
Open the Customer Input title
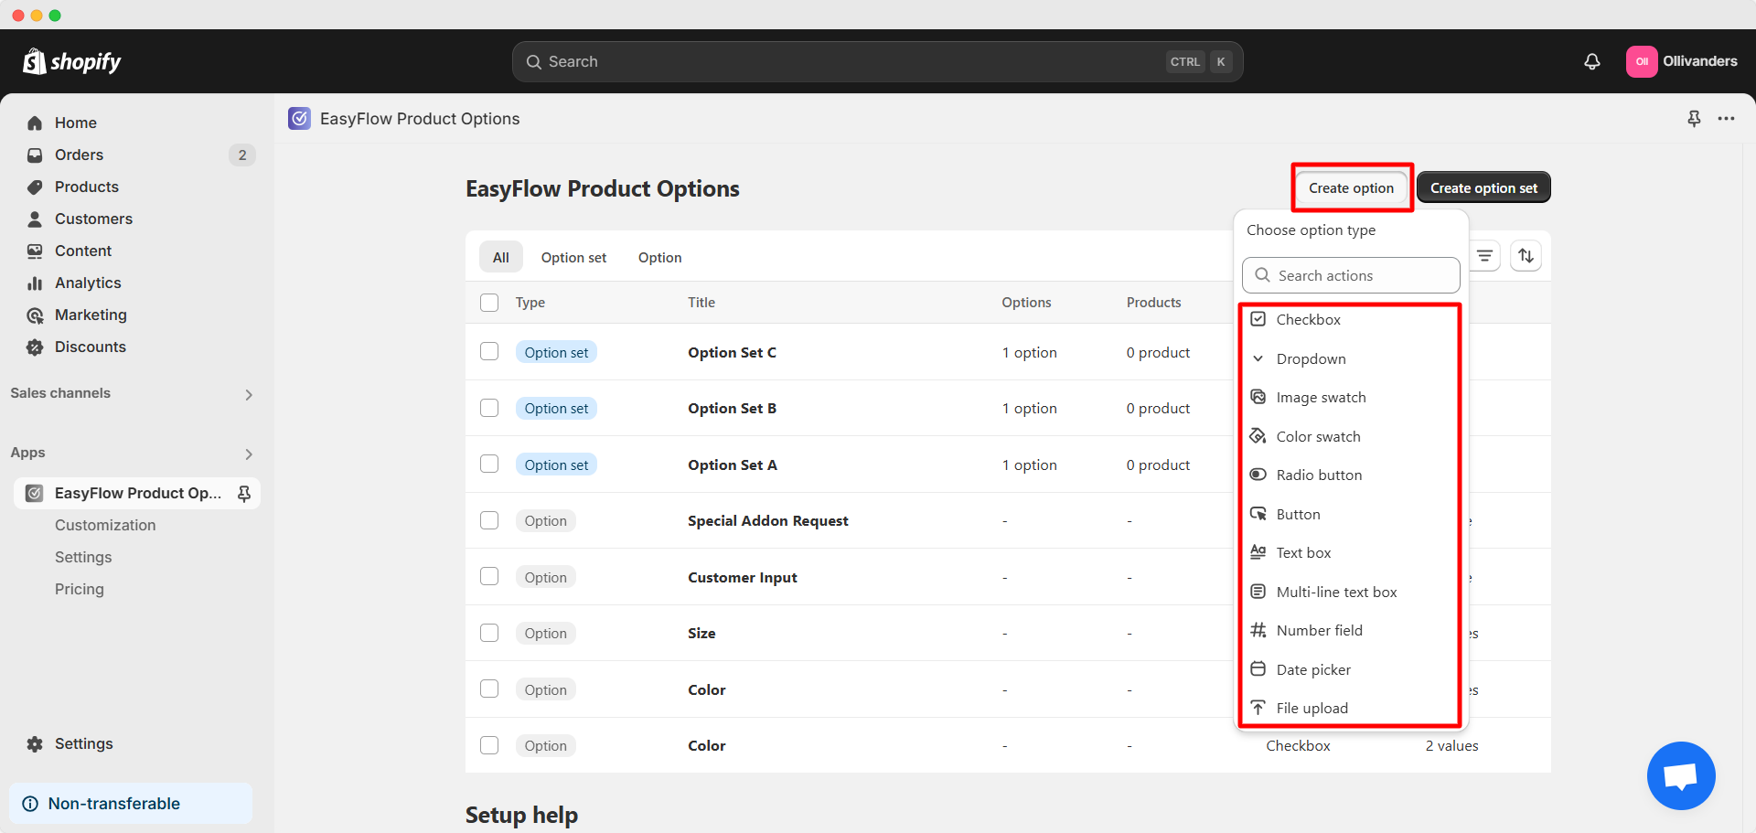click(743, 577)
